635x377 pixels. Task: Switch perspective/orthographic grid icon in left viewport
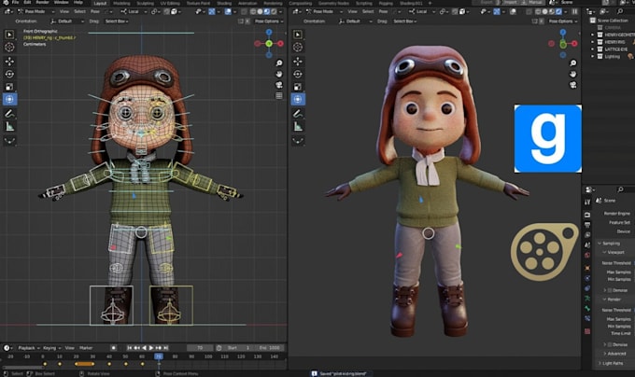pos(279,96)
